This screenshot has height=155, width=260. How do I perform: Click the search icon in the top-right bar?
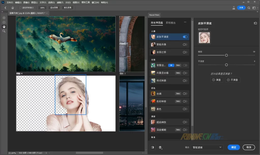249,8
